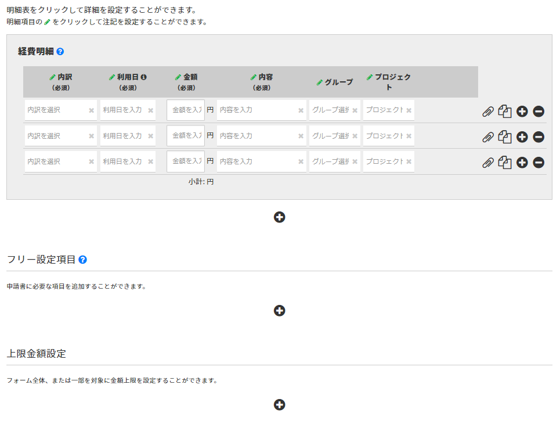This screenshot has width=553, height=424.
Task: Click the 金額を入力 field in first row
Action: (186, 110)
